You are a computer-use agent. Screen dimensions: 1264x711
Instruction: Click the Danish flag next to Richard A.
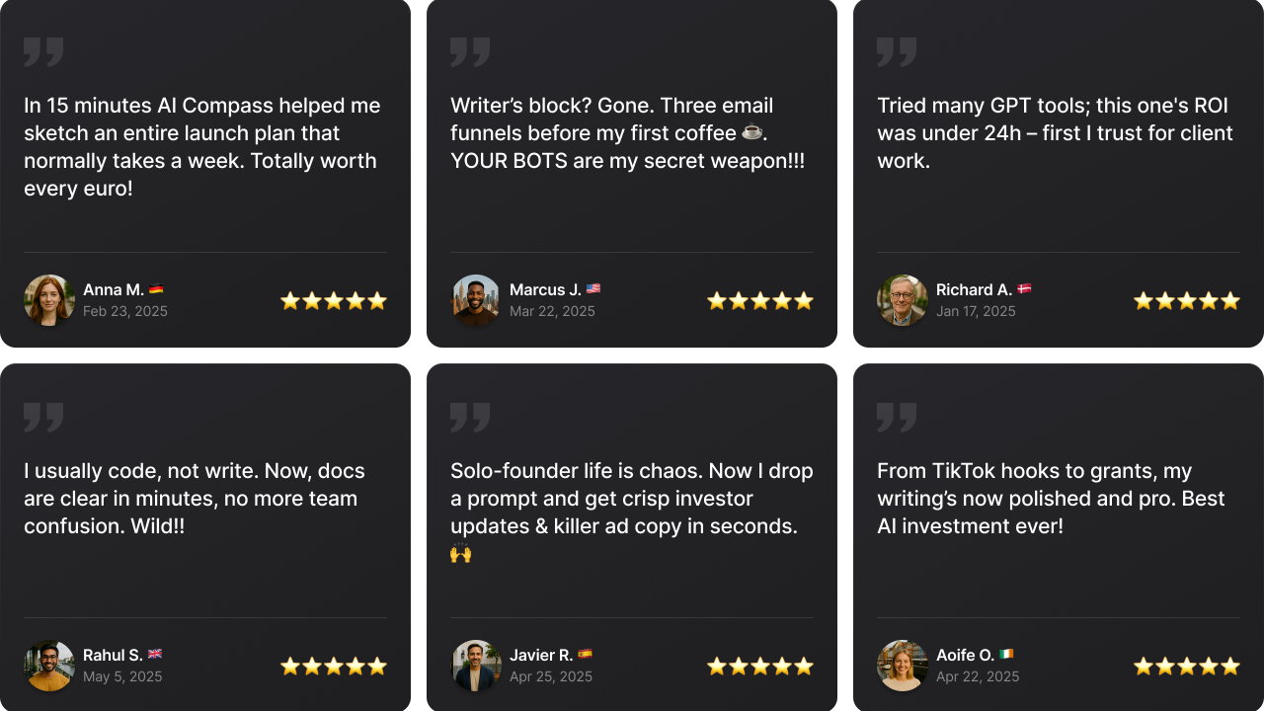click(1024, 289)
